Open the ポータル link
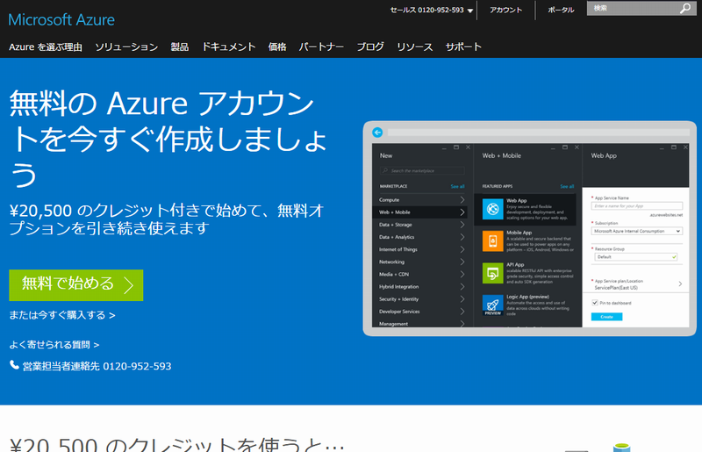The height and width of the screenshot is (452, 702). pos(561,10)
